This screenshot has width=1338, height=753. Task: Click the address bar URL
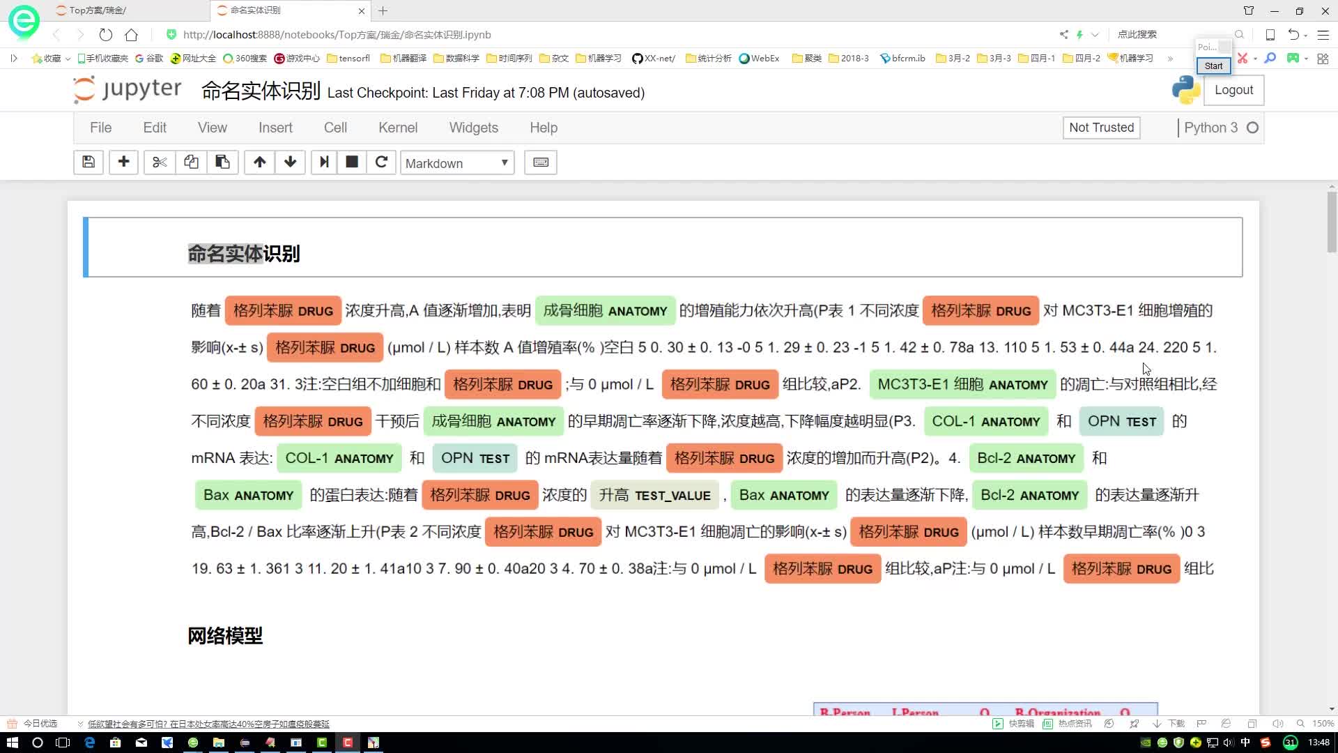coord(337,34)
